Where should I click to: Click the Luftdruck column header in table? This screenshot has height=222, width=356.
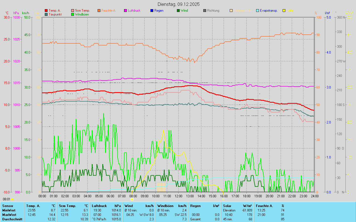tap(99, 206)
